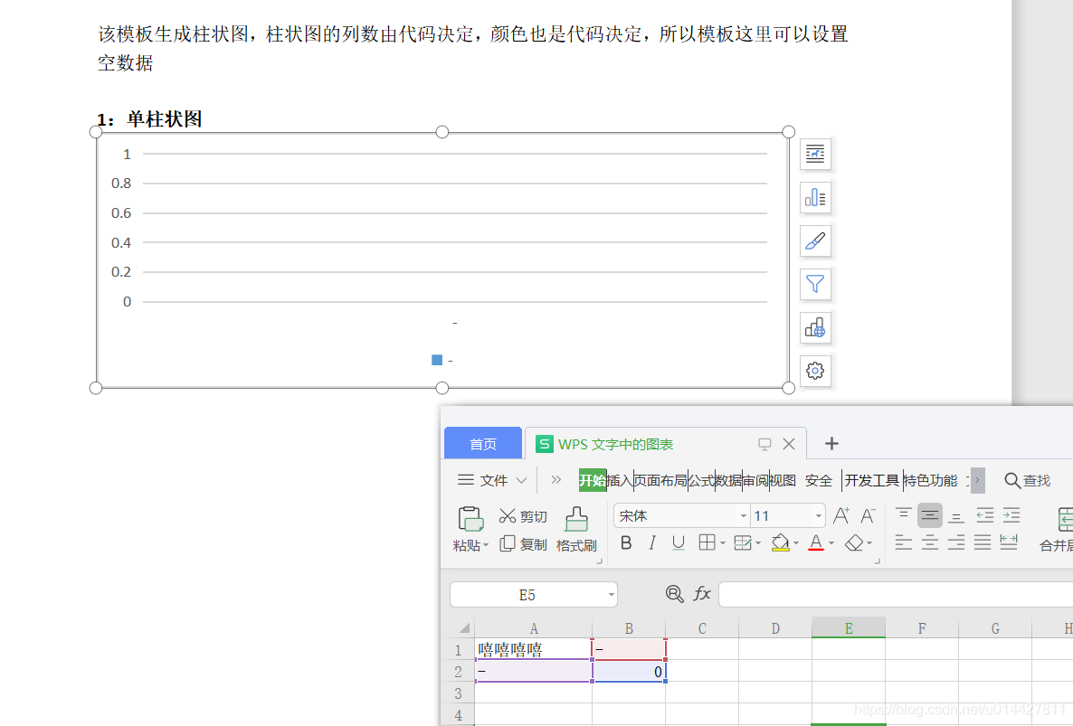Switch to the 安全 ribbon tab
Viewport: 1073px width, 726px height.
pyautogui.click(x=819, y=481)
